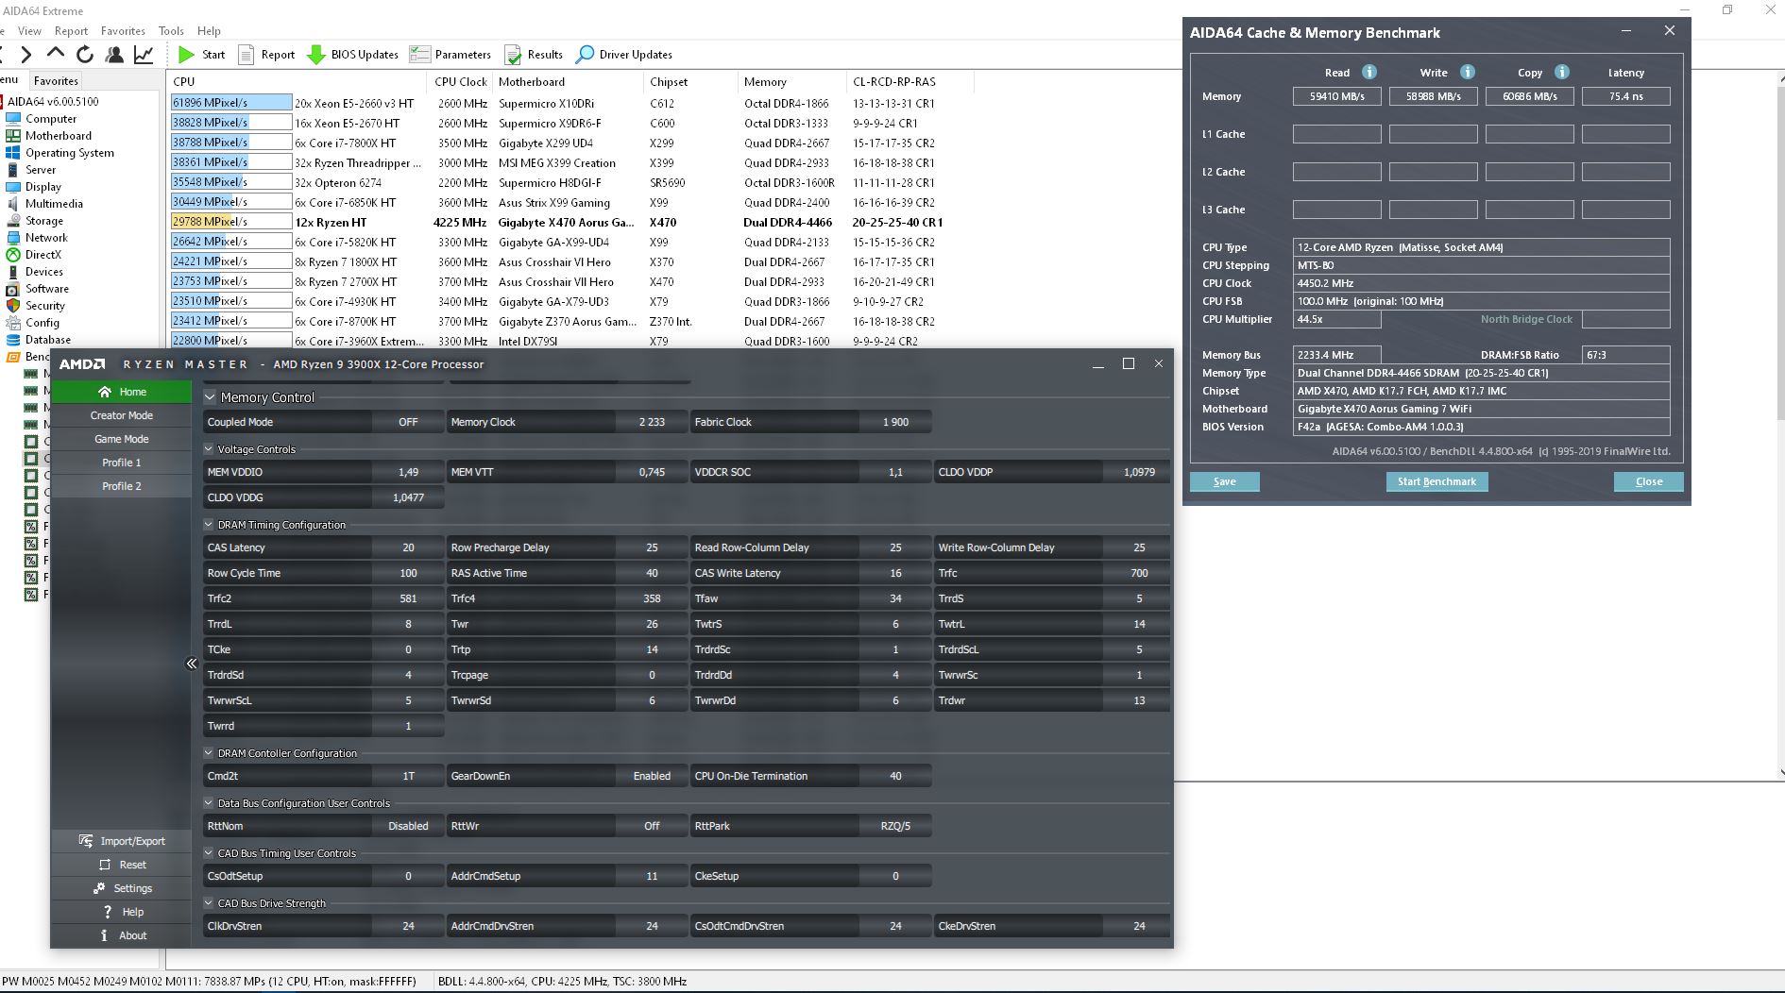1785x993 pixels.
Task: Select Multimedia in the AIDA64 tree
Action: click(x=54, y=204)
